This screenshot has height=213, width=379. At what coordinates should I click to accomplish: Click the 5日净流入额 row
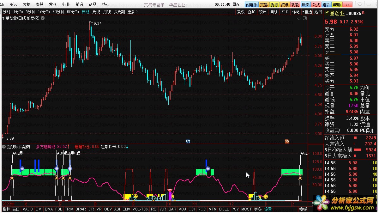pos(351,150)
